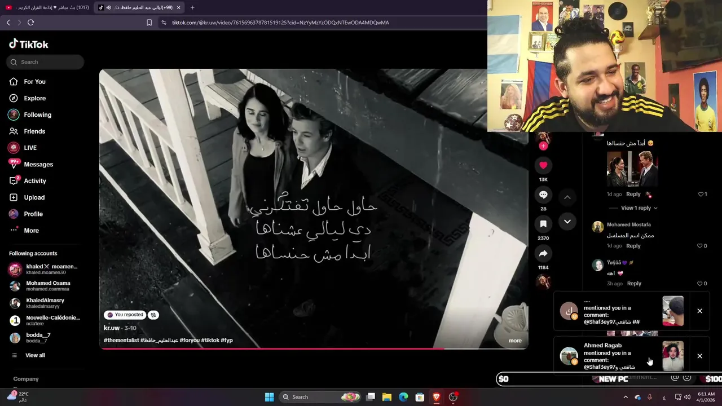Screen dimensions: 722x406
Task: Open Brave browser on taskbar
Action: [x=436, y=397]
